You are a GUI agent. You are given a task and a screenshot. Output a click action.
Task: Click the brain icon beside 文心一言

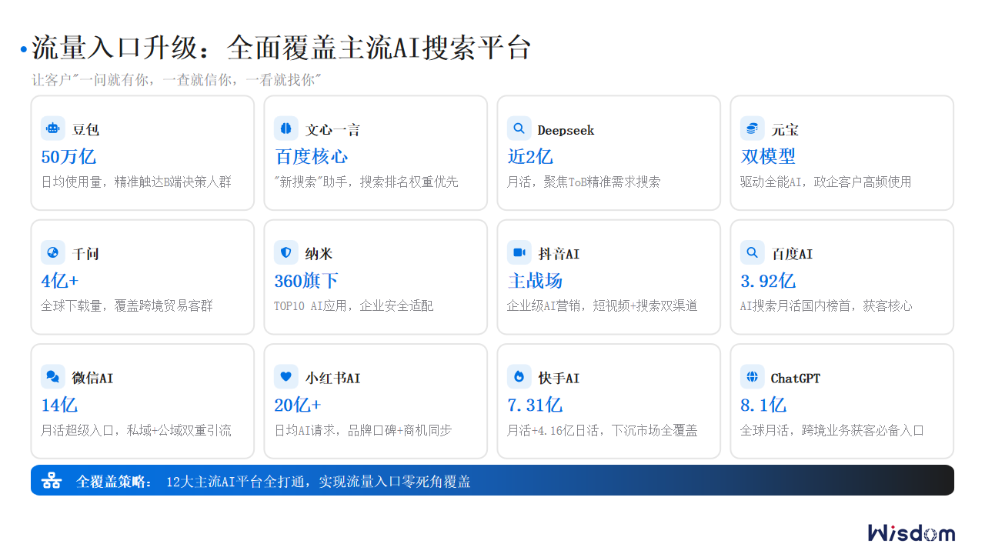286,128
